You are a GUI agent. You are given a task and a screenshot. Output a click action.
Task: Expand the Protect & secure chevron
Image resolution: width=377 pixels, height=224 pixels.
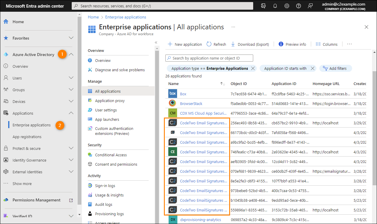71,148
